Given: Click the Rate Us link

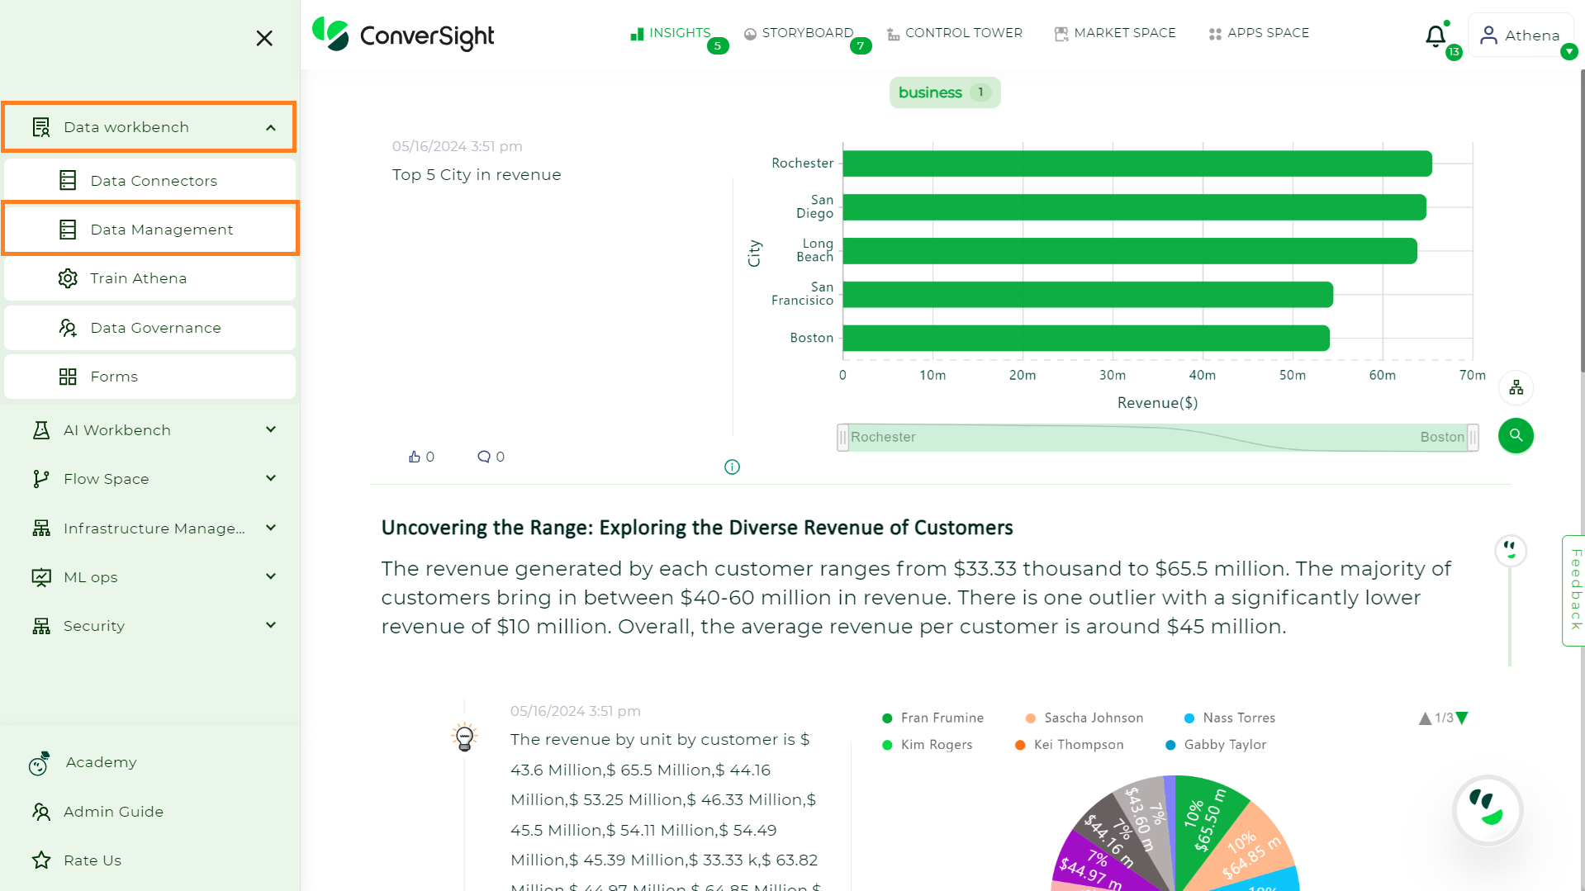Looking at the screenshot, I should [x=91, y=860].
